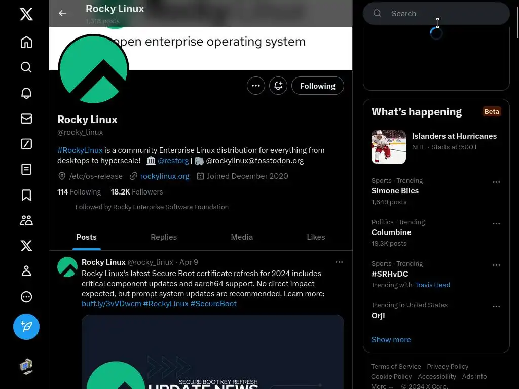Open the Privacy Policy footer link
The image size is (519, 389).
448,367
